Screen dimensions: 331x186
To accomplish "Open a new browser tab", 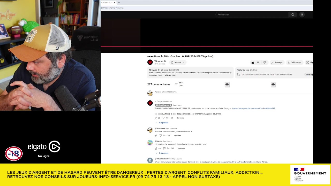I will point(119,3).
